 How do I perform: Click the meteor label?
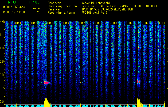tap(38, 8)
